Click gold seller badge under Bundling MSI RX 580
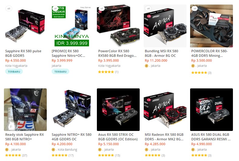Screen dimensions: 239x161 point(146,66)
